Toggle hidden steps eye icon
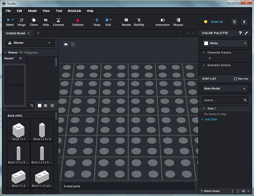 click(243, 191)
